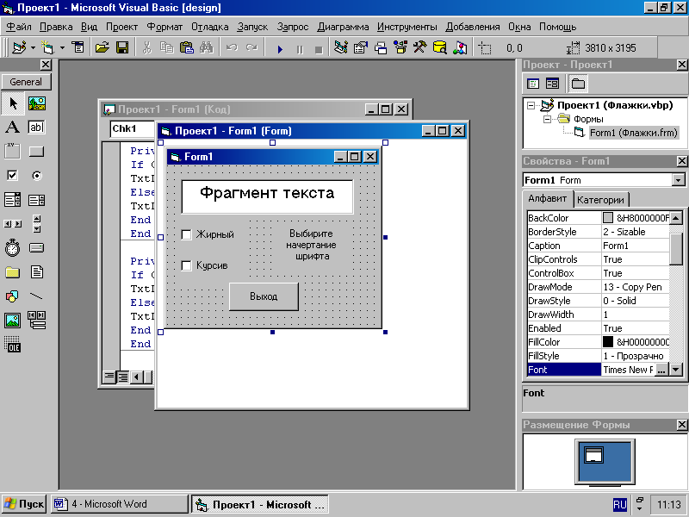This screenshot has width=689, height=517.
Task: Select the OptionButton tool in toolbox
Action: [x=37, y=176]
